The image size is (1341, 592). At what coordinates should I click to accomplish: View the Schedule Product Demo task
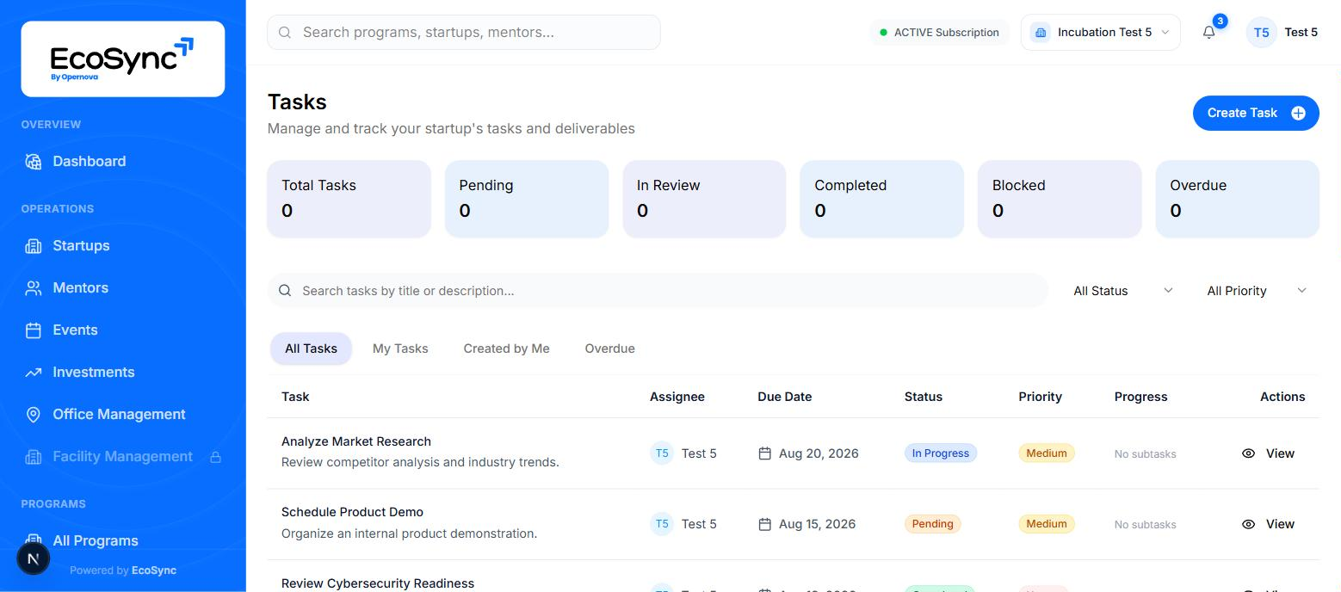click(x=1268, y=524)
